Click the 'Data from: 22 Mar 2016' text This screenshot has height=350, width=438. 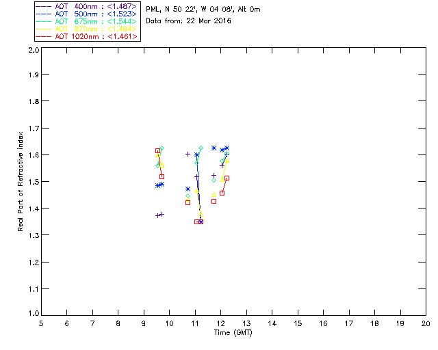(189, 21)
